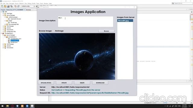Click the DOWNLOAD button
Image resolution: width=193 pixels, height=108 pixels.
(x=100, y=83)
